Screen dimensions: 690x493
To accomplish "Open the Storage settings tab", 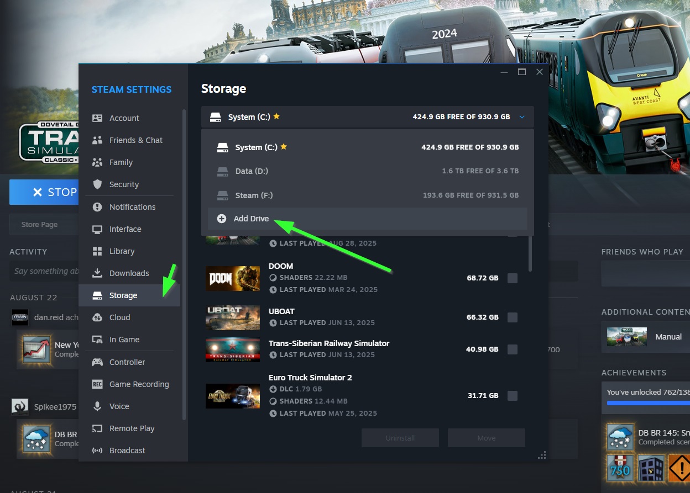I will coord(129,295).
